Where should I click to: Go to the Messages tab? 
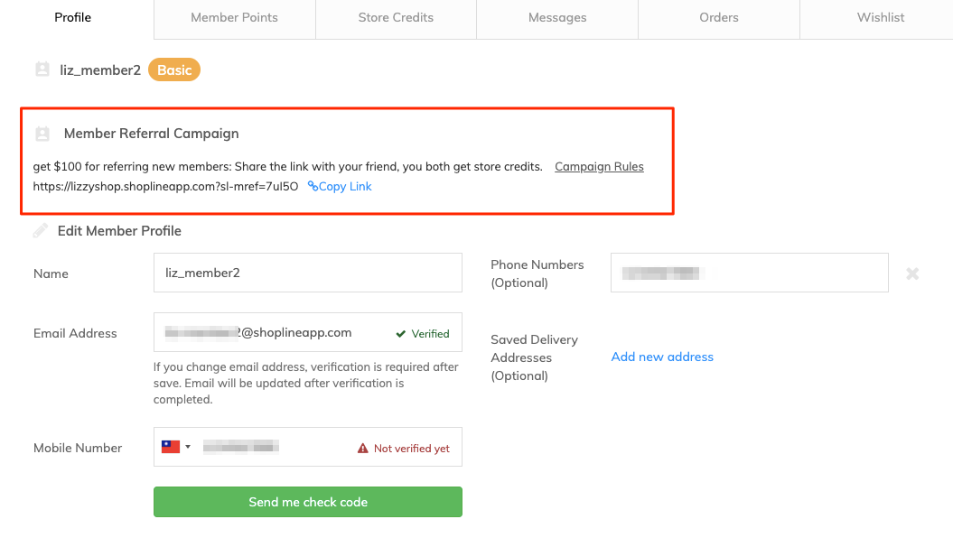[x=557, y=18]
